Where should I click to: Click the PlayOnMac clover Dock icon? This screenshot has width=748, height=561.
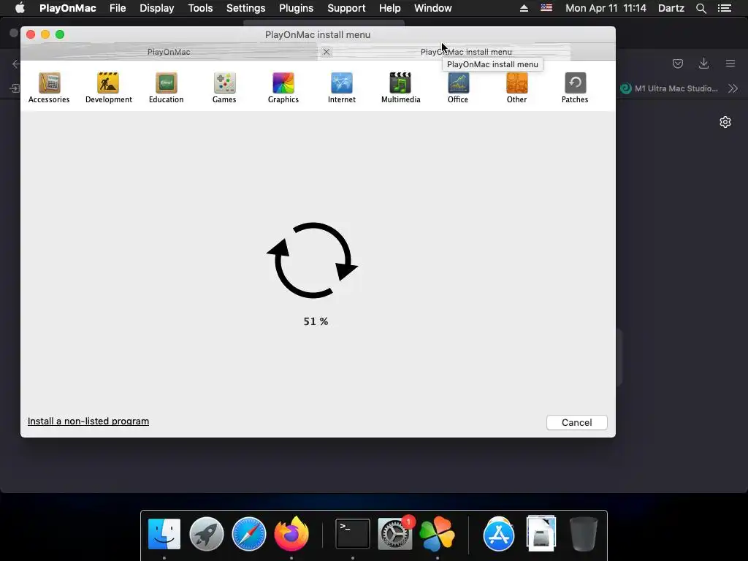coord(438,534)
